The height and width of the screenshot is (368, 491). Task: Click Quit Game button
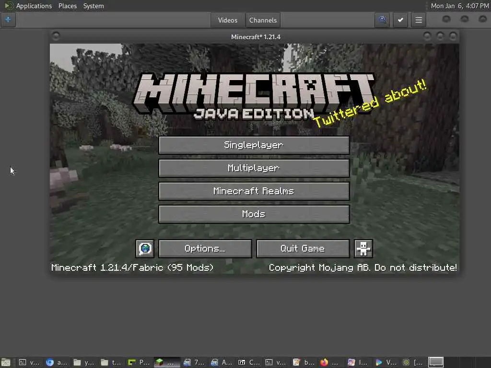point(303,249)
